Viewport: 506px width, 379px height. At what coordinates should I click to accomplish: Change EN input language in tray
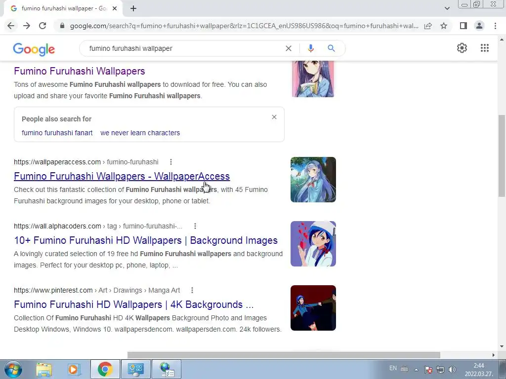393,368
